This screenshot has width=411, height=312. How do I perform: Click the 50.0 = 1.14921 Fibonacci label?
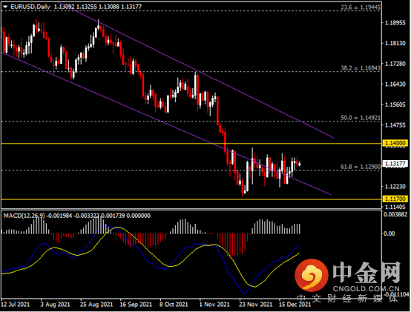coord(361,118)
